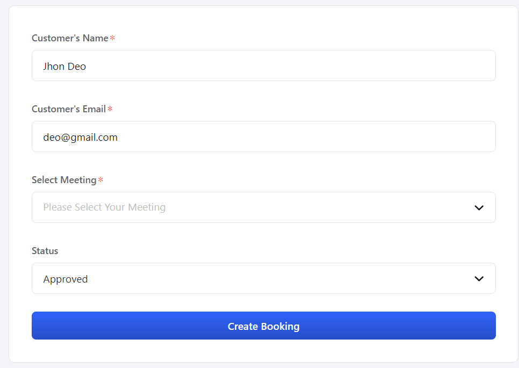Click the Create Booking button
519x368 pixels.
263,326
